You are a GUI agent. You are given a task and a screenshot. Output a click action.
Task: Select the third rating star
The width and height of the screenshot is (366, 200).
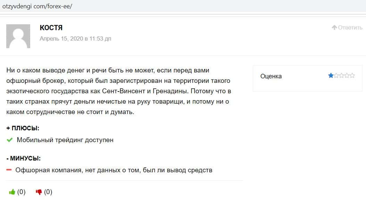click(x=342, y=76)
